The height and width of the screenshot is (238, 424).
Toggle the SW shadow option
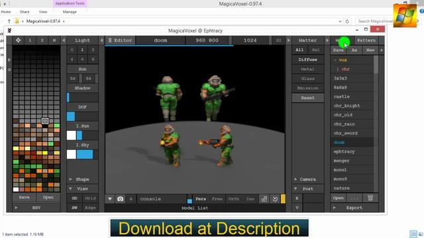point(75,208)
